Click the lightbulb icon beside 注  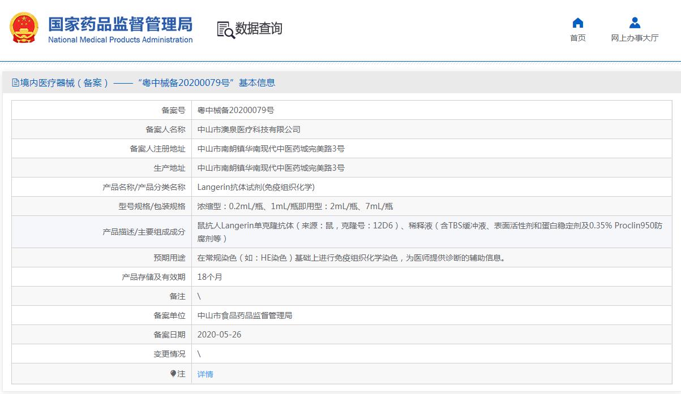(x=173, y=374)
